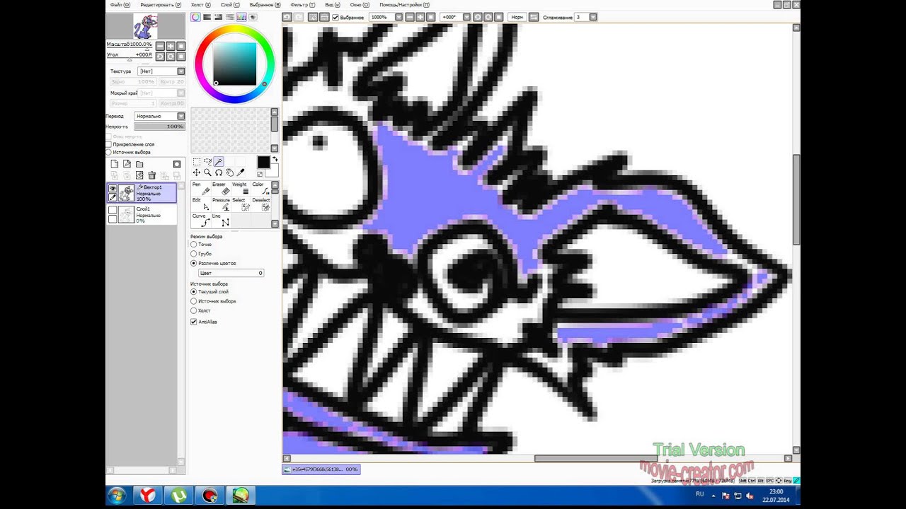This screenshot has height=509, width=906.
Task: Select the Холст radio option
Action: tap(194, 310)
